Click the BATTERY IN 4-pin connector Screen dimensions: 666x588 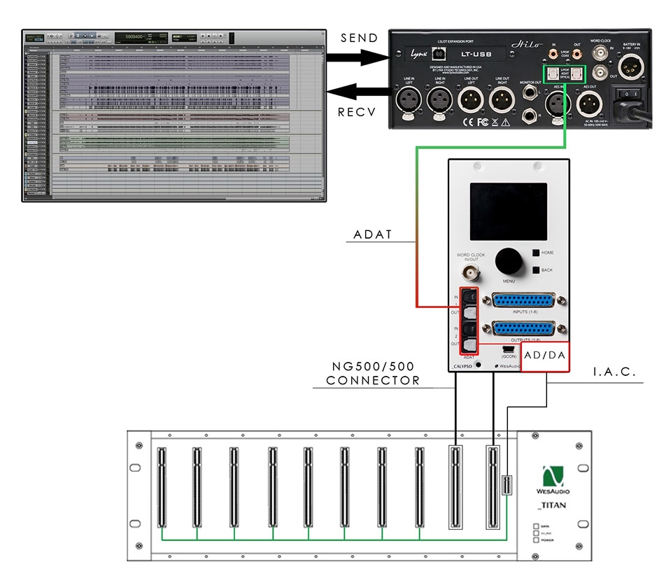631,68
